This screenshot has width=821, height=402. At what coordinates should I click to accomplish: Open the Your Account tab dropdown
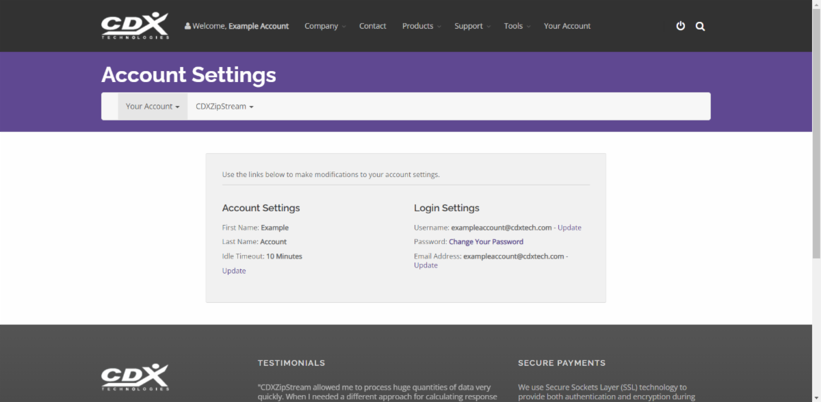coord(153,107)
